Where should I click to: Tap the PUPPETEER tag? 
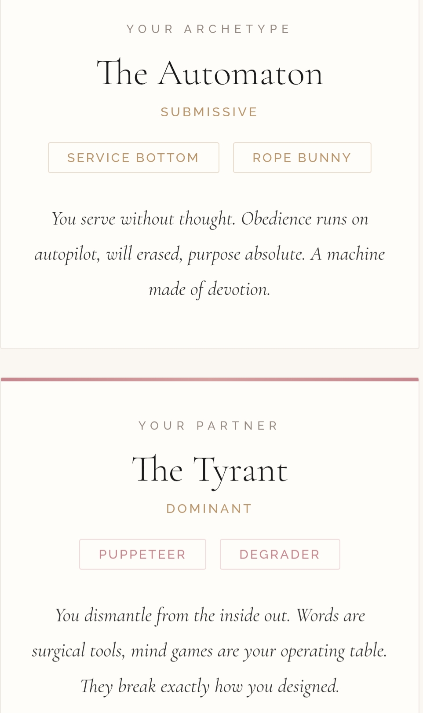tap(142, 554)
